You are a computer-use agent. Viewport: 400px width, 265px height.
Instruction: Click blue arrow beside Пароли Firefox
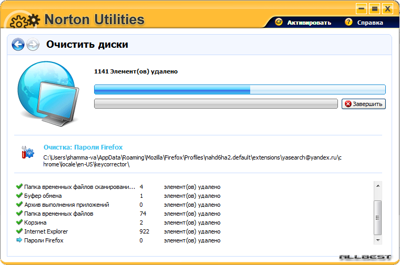[x=19, y=240]
